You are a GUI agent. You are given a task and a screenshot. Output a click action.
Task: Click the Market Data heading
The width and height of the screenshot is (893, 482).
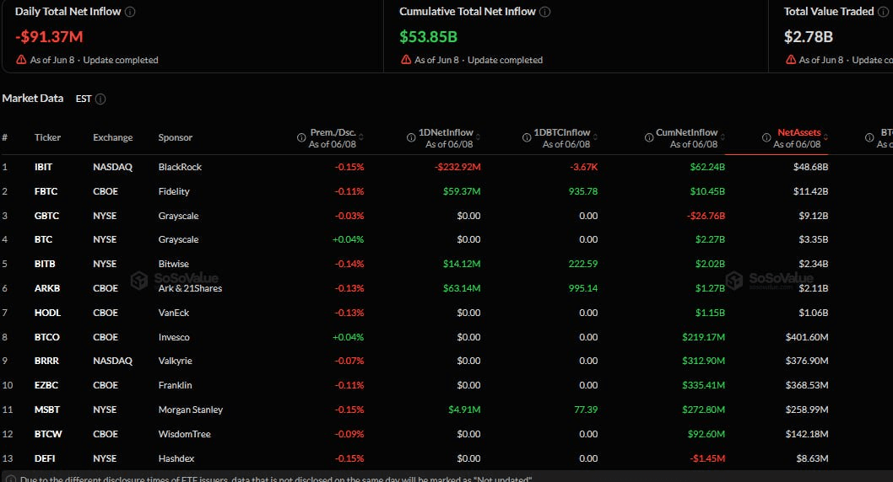click(x=32, y=99)
